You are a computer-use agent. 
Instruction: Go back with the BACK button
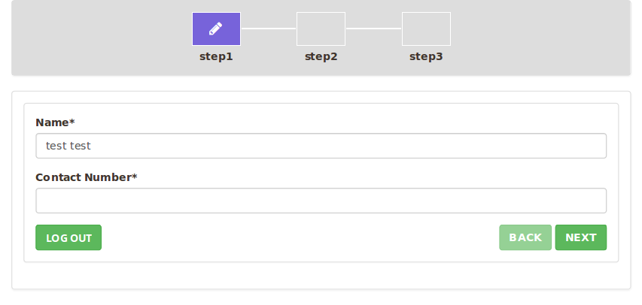pos(525,237)
